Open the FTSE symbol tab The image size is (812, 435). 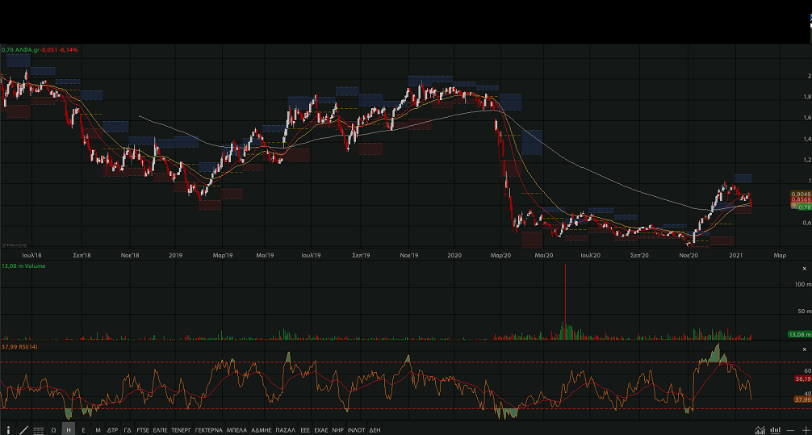point(143,429)
